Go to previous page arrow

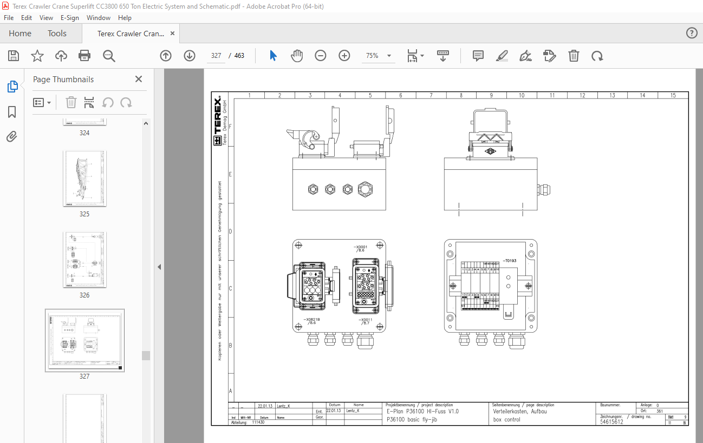(x=166, y=56)
